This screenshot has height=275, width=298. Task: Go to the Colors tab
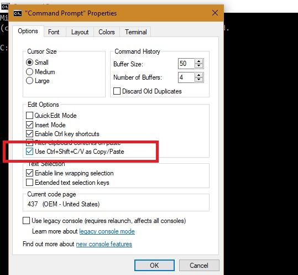point(107,32)
